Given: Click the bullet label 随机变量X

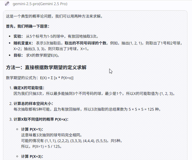Looking at the screenshot, I should 23,43.
